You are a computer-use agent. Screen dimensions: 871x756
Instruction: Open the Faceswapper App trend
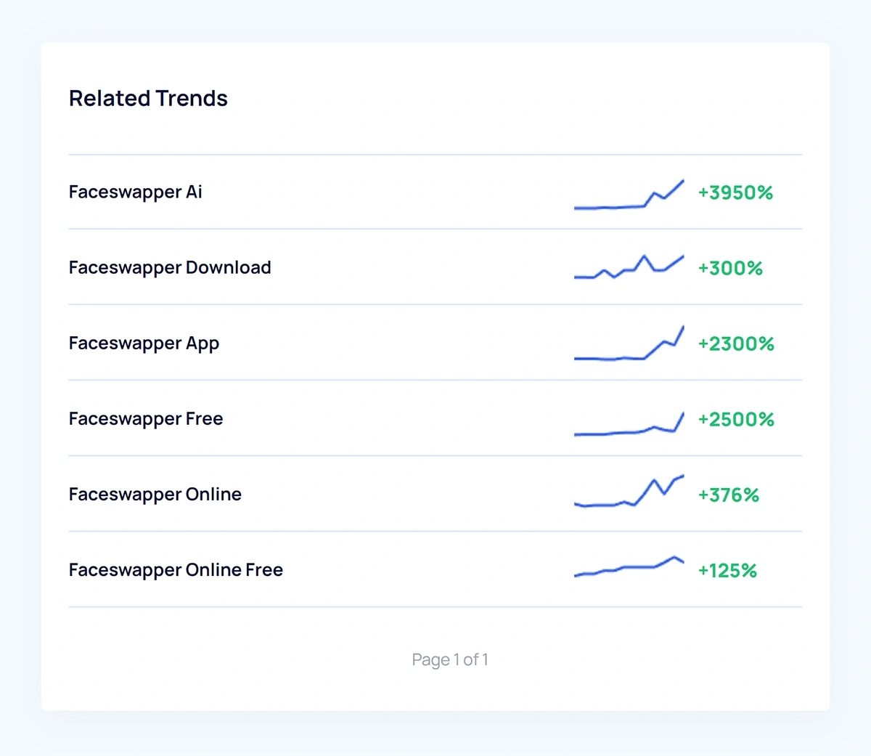(144, 343)
